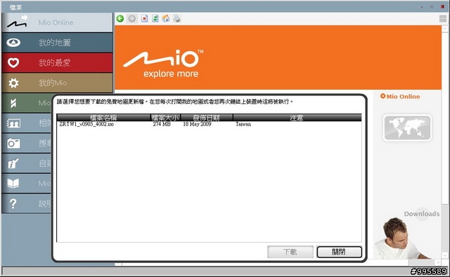This screenshot has width=450, height=277.
Task: Click the Mio Online signal arrow icon
Action: 17,22
